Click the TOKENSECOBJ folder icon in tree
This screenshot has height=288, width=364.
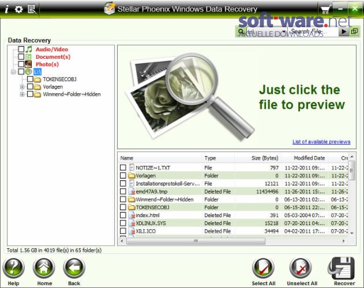tap(37, 79)
